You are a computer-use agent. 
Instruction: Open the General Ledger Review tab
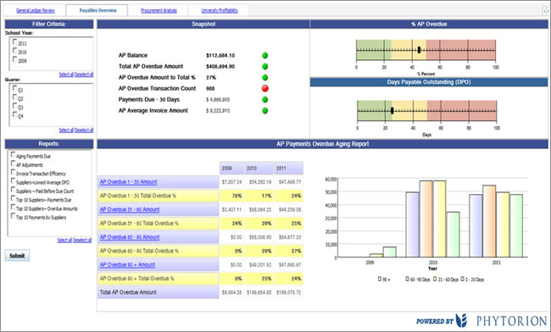coord(36,10)
